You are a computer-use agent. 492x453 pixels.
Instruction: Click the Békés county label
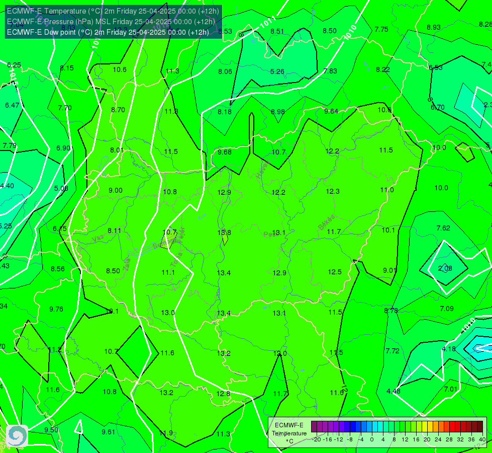(x=326, y=222)
